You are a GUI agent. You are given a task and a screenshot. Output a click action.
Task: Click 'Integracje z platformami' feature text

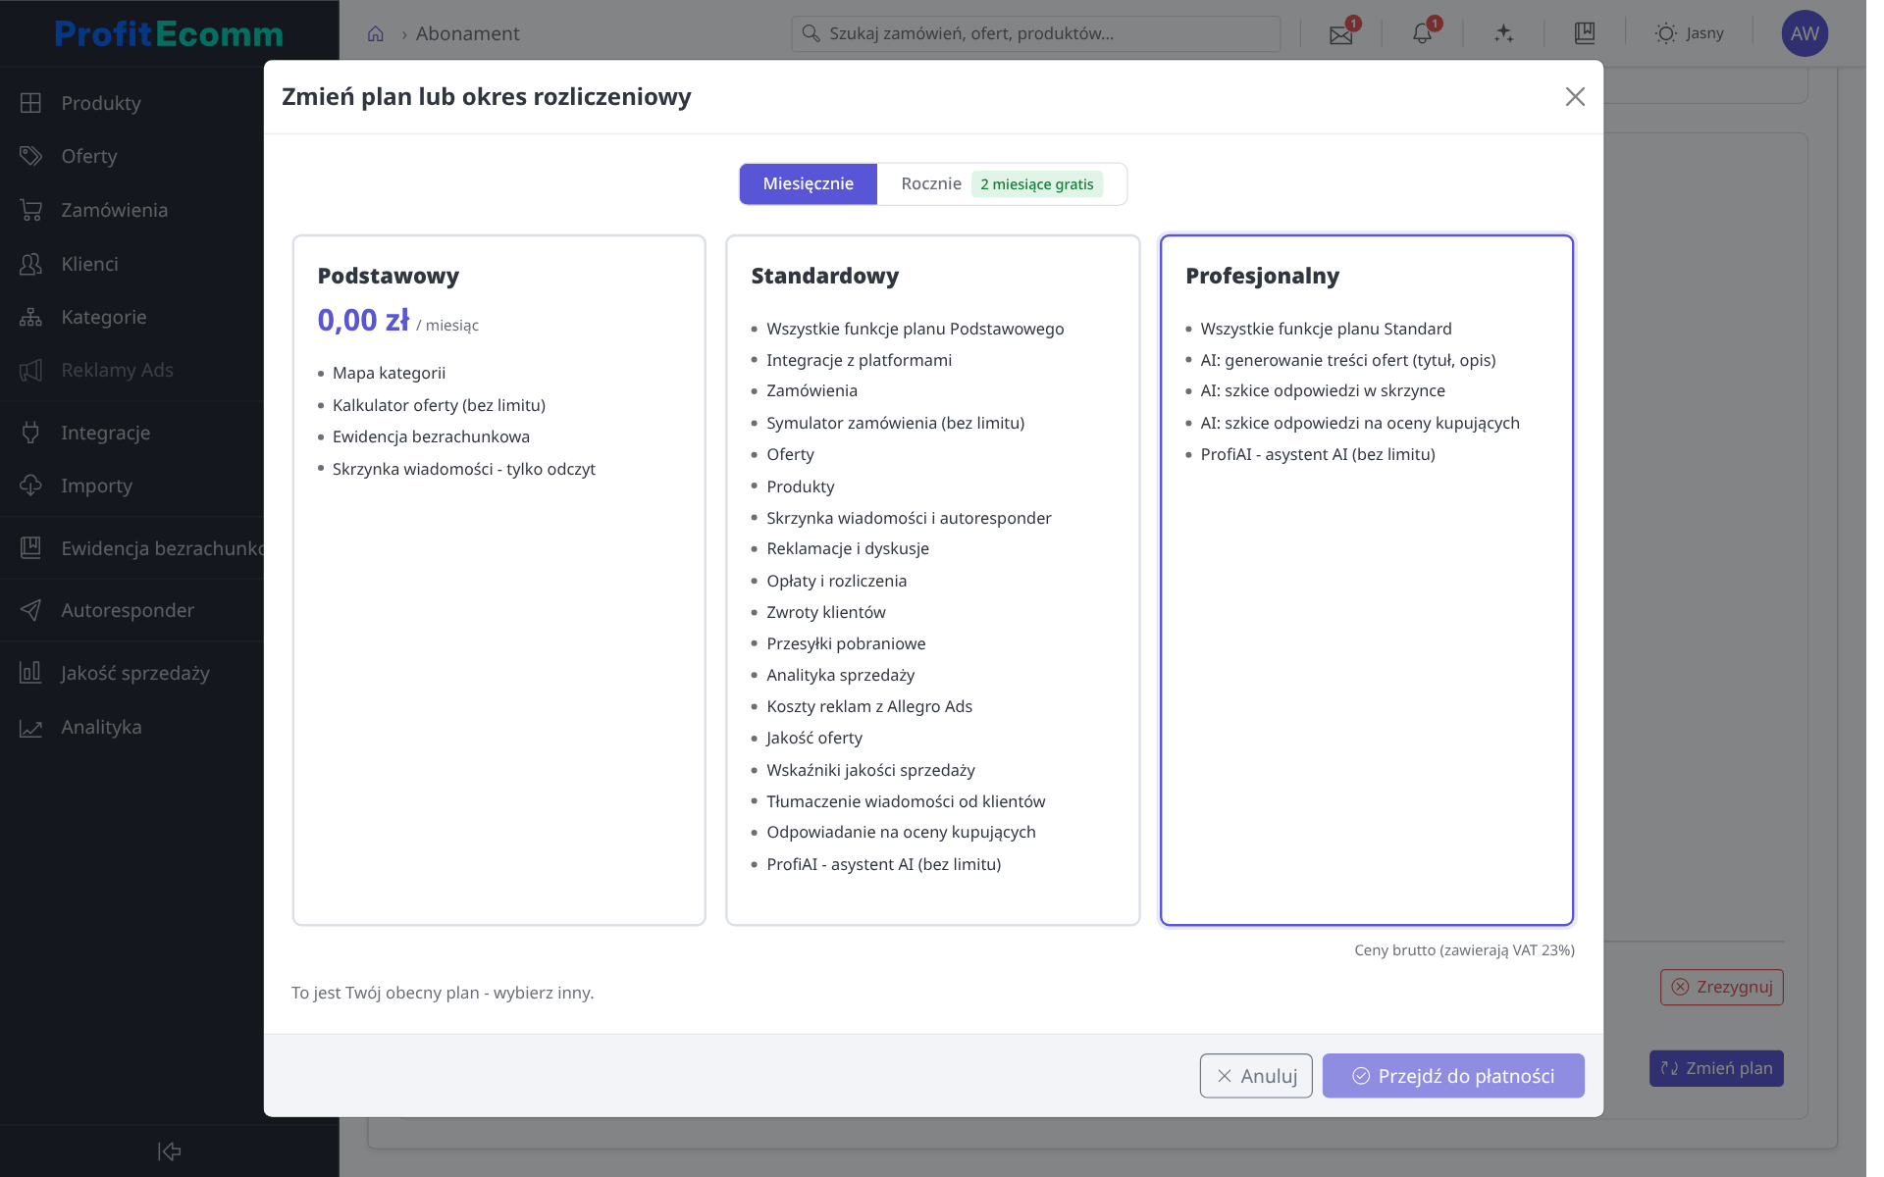pyautogui.click(x=859, y=360)
